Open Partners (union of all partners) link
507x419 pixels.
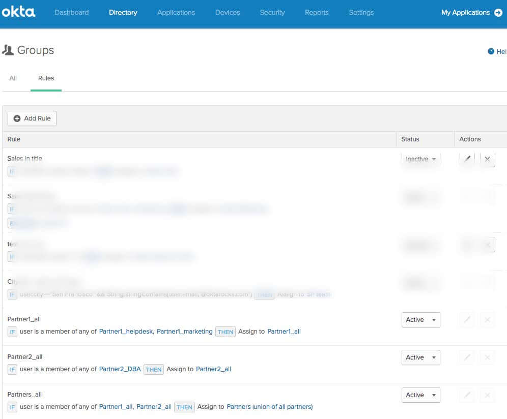pyautogui.click(x=269, y=407)
